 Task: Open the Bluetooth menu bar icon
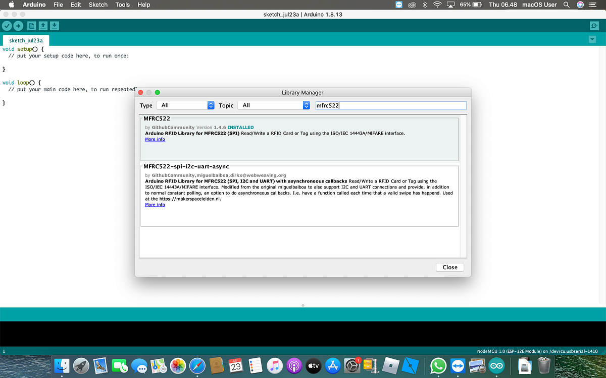425,5
